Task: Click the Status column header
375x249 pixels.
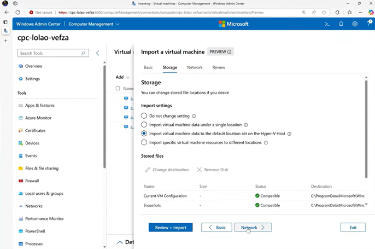Action: click(260, 187)
